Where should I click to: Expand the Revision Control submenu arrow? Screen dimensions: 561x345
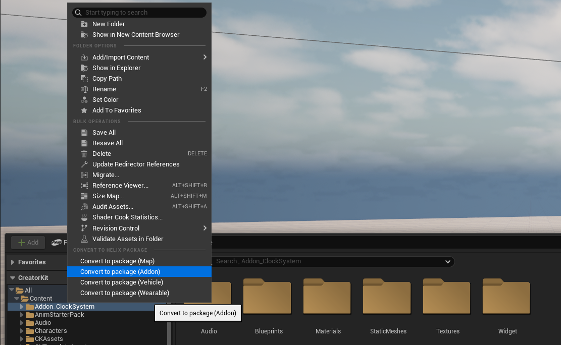pos(205,228)
